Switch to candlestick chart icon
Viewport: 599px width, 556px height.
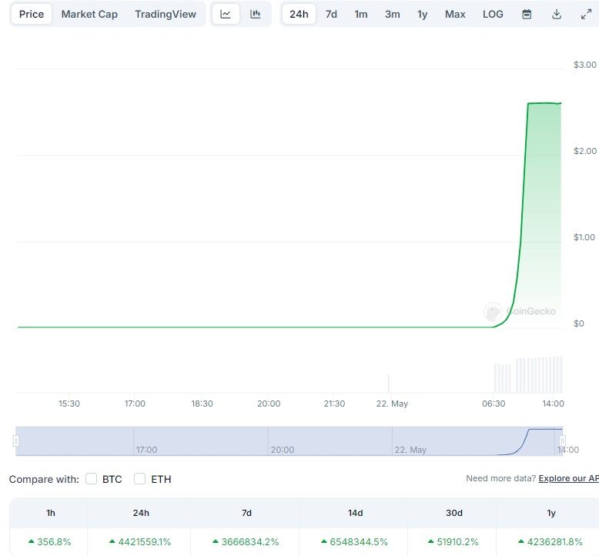click(x=255, y=14)
